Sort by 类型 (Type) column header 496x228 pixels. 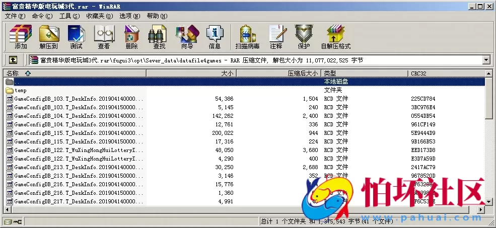[365, 73]
